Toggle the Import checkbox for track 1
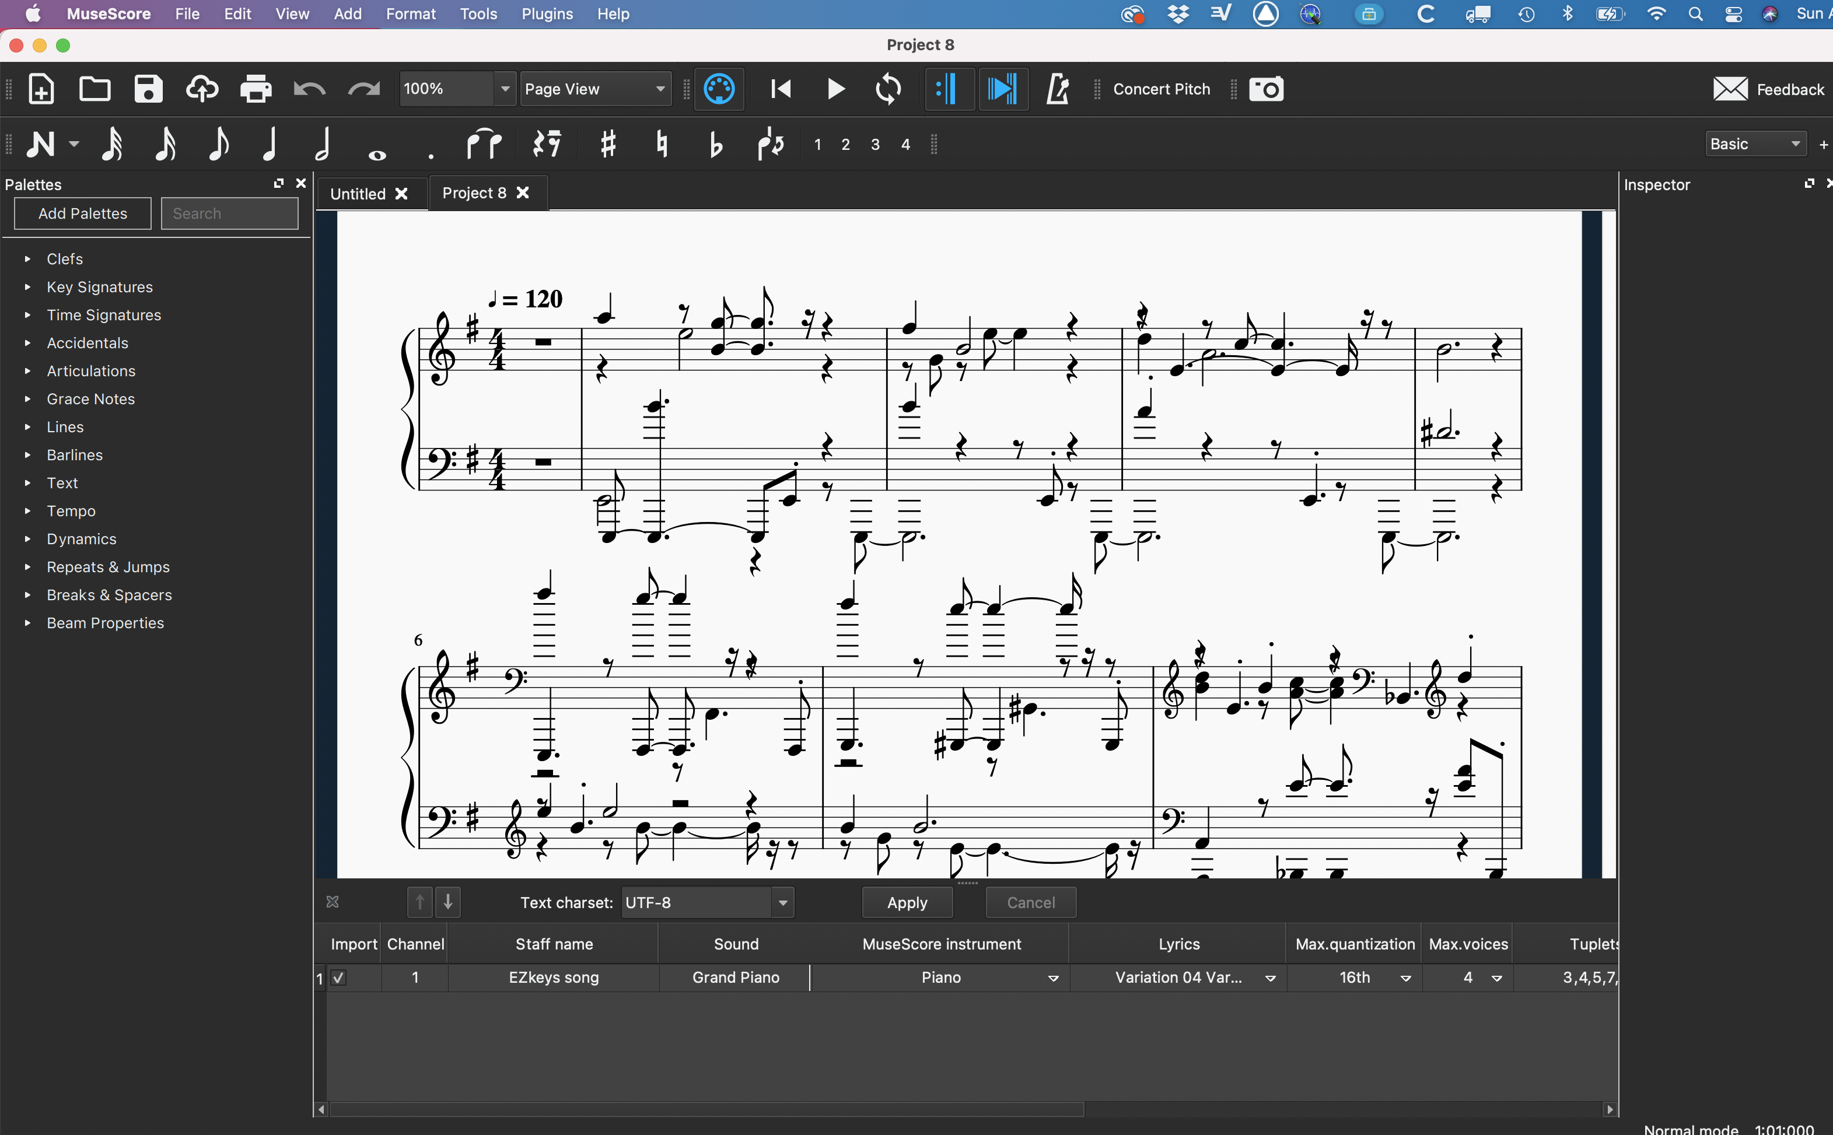Viewport: 1833px width, 1135px height. (338, 978)
